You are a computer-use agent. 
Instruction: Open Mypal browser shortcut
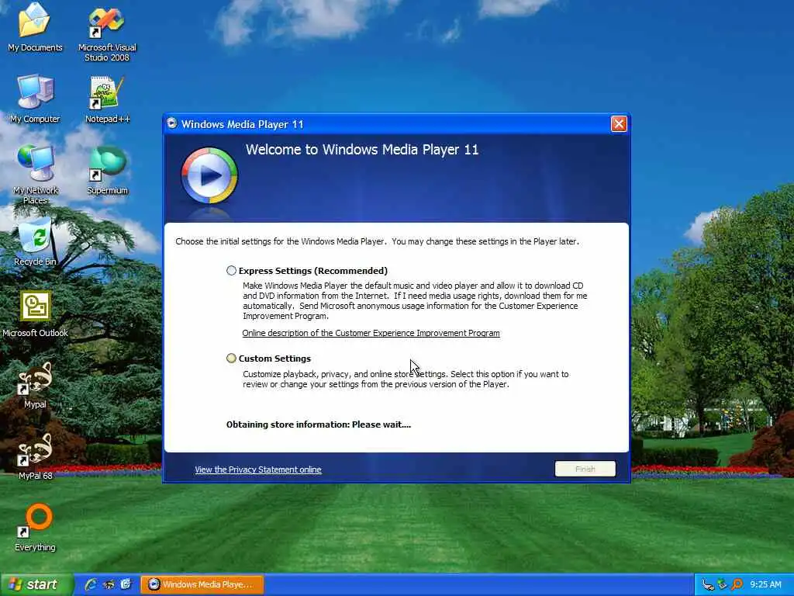35,385
